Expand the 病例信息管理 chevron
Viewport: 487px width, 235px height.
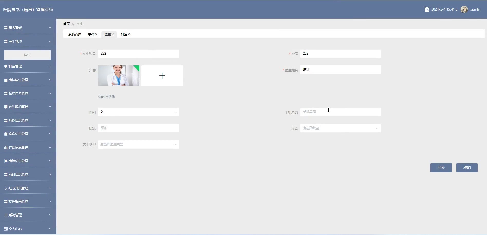click(x=50, y=120)
